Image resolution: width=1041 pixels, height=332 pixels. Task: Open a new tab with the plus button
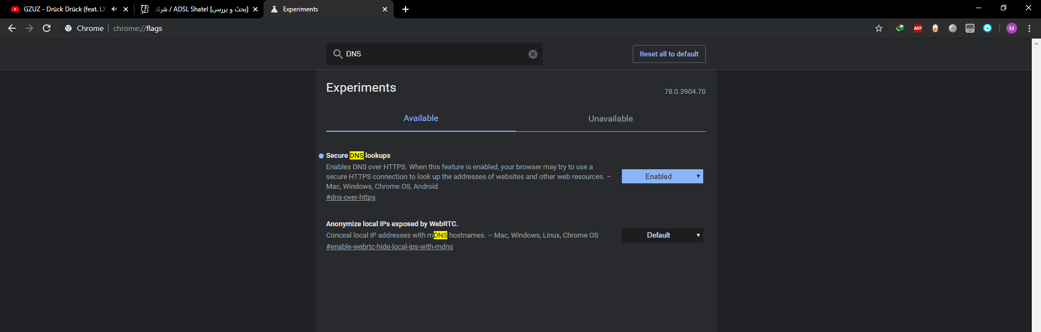pos(406,9)
